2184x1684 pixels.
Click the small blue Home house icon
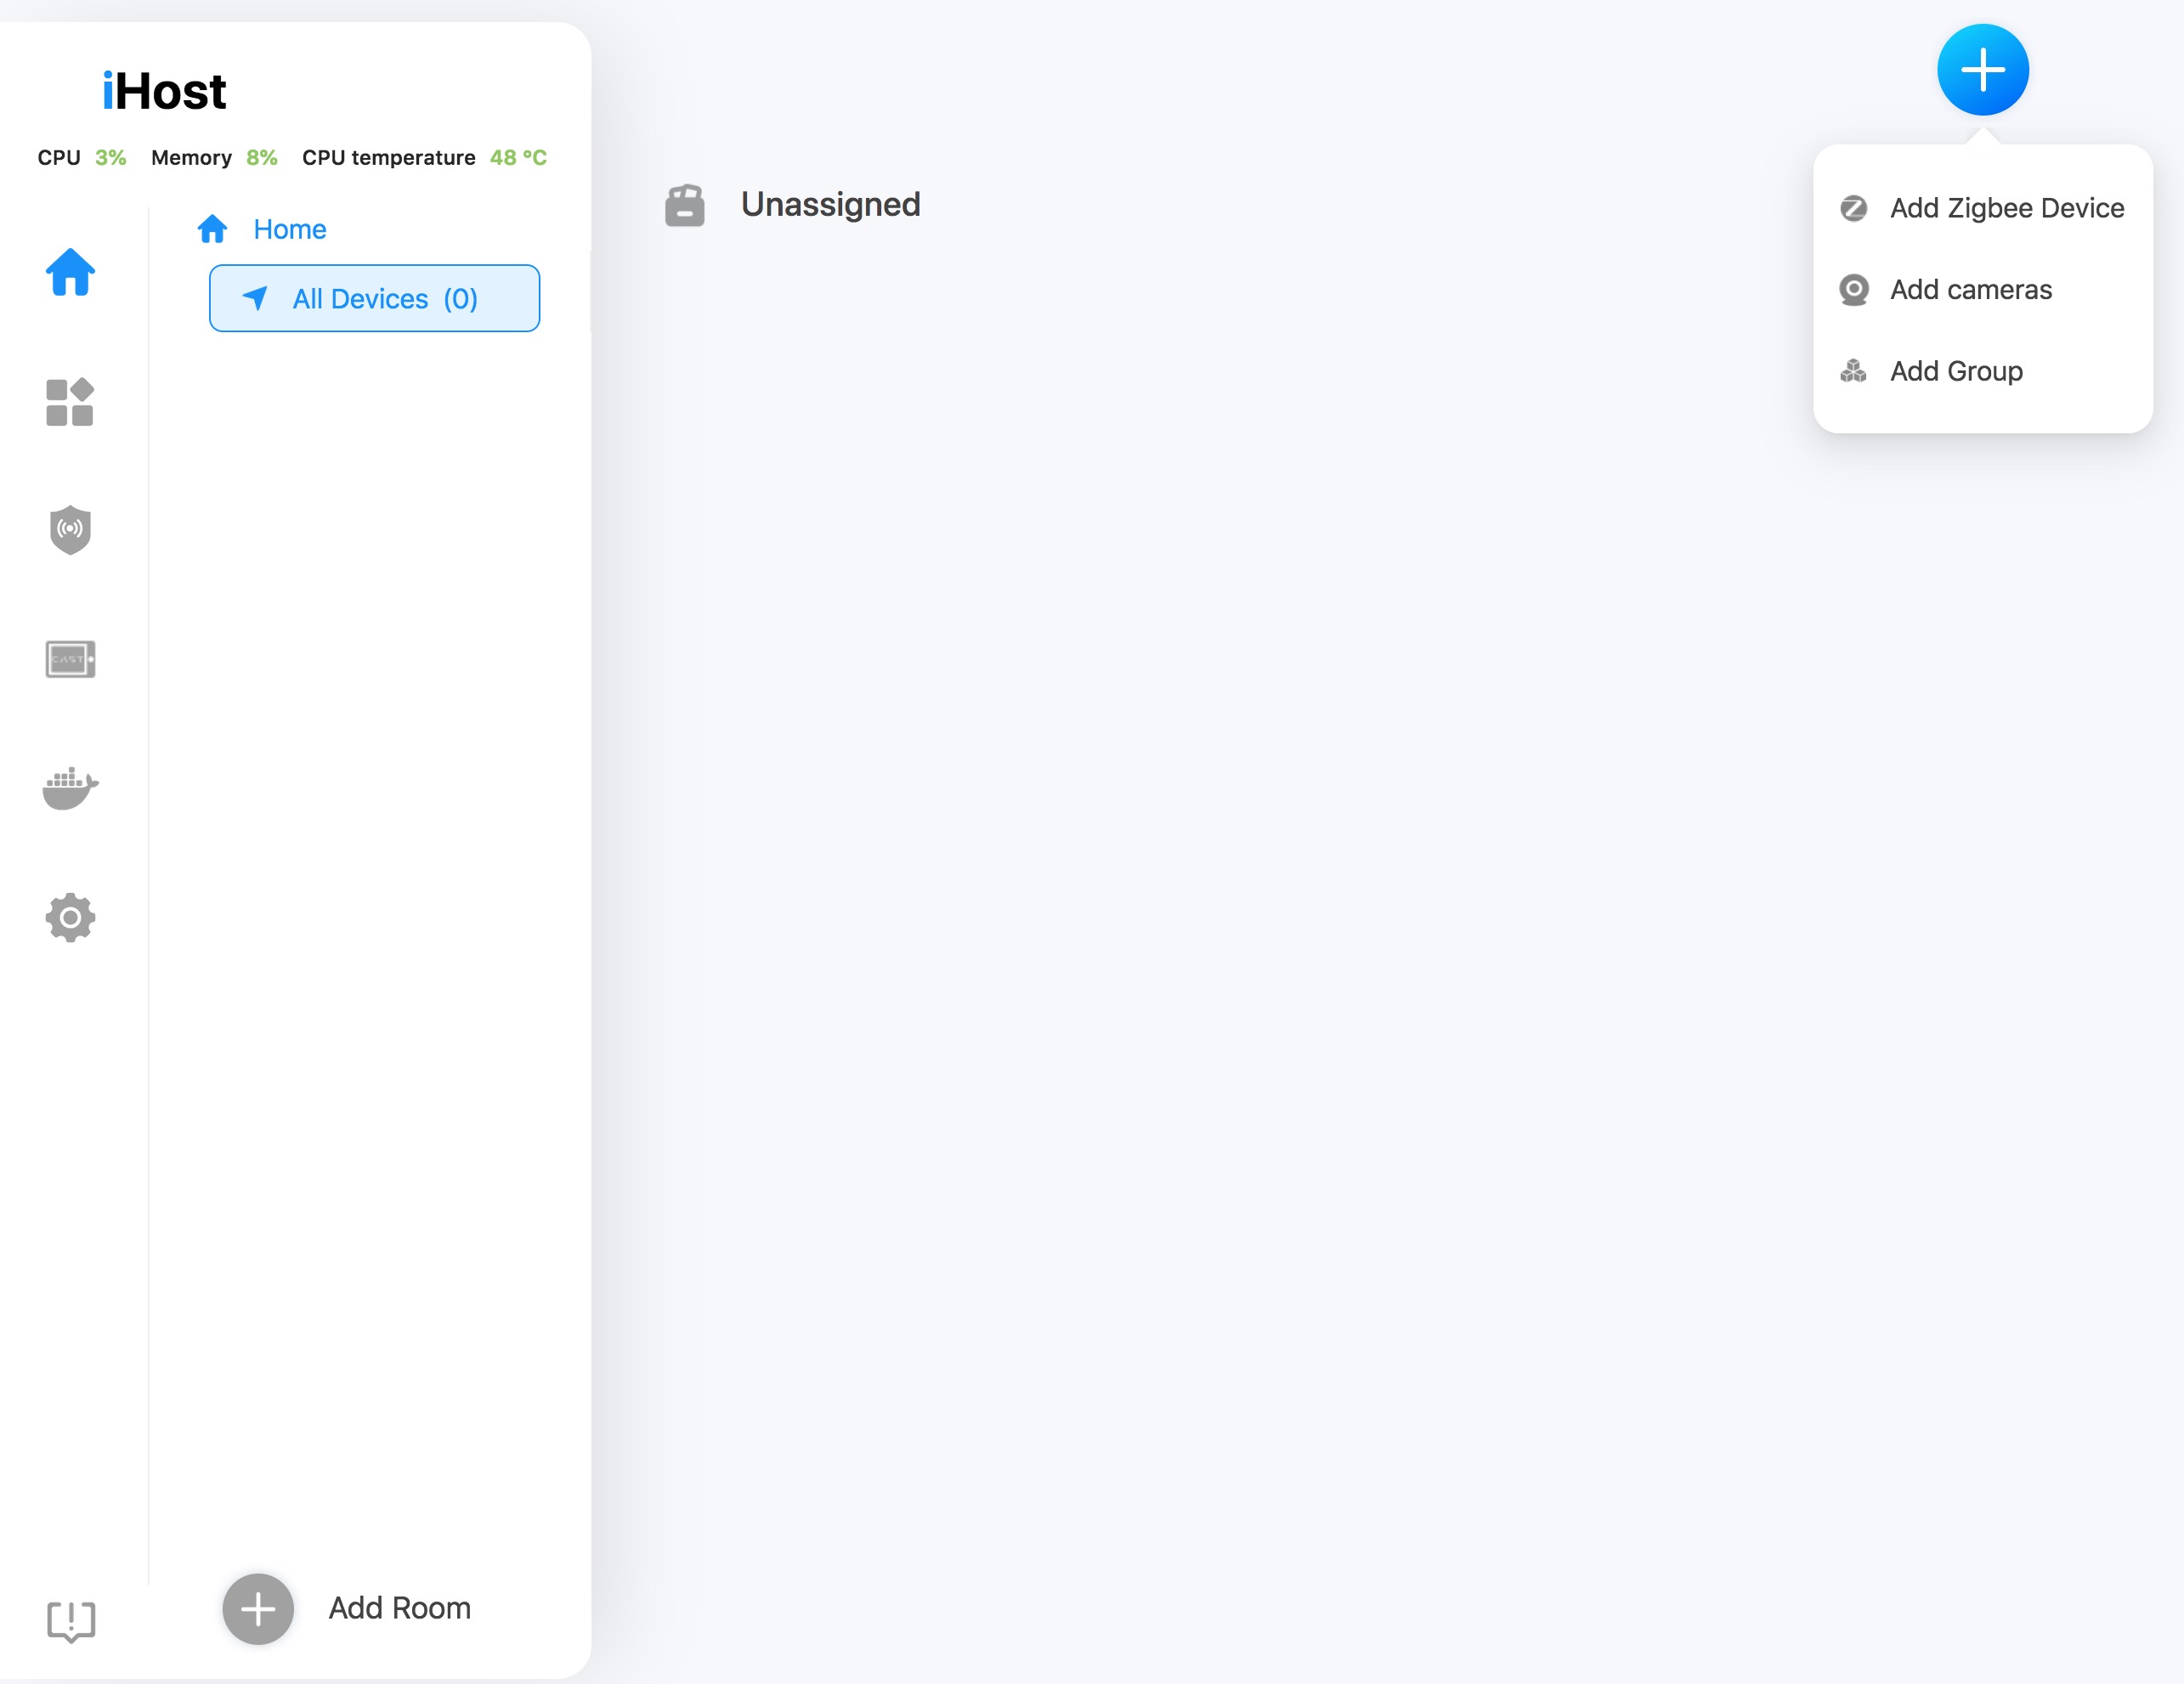[212, 229]
